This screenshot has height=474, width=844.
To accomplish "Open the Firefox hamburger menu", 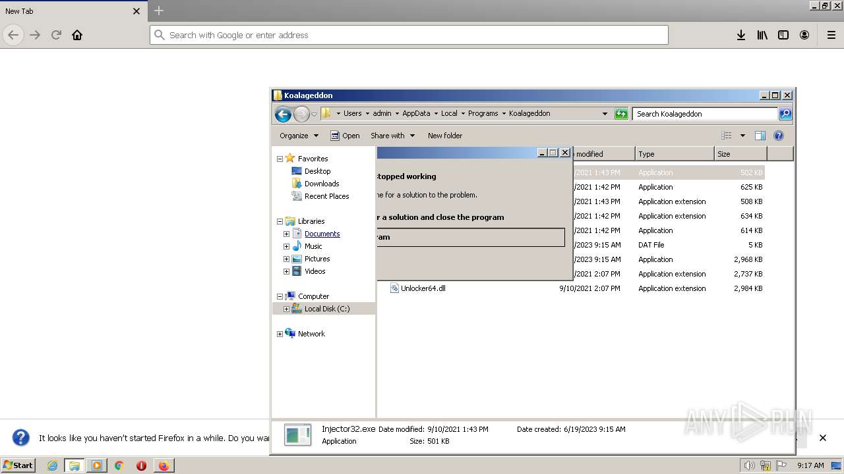I will [831, 35].
